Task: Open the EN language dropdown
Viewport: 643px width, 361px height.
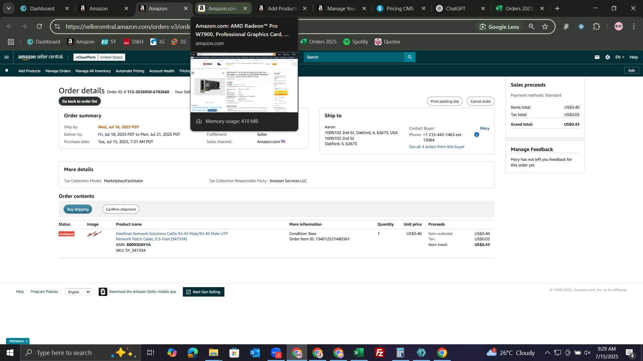Action: tap(620, 57)
